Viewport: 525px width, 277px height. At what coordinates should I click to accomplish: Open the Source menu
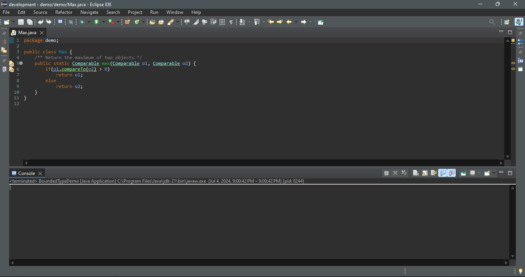[40, 12]
